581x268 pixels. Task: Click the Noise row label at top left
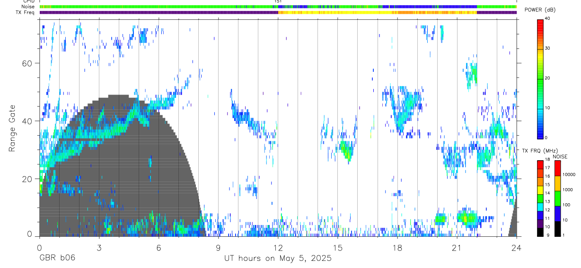point(27,7)
